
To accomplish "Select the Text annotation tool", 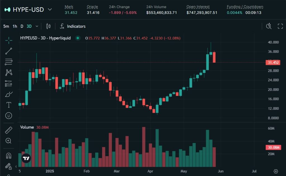I will tap(9, 105).
